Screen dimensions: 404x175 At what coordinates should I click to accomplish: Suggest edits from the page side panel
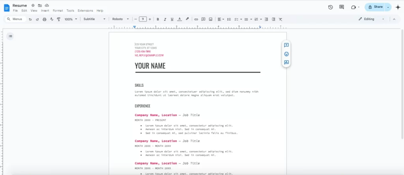[286, 62]
